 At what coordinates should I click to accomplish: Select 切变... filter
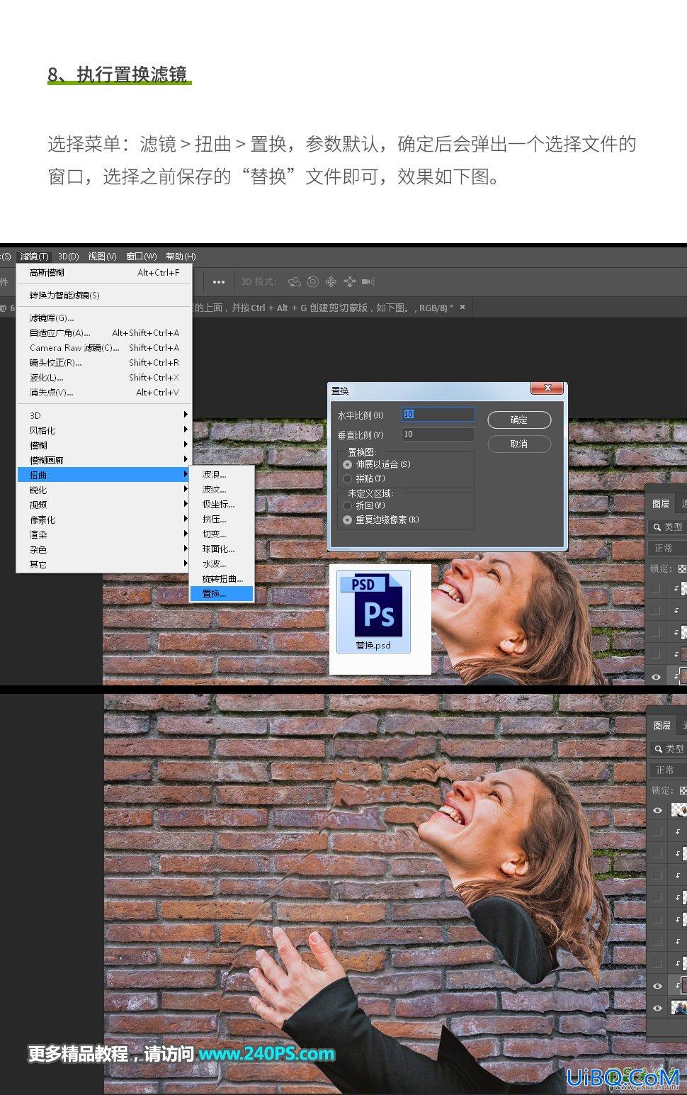point(222,534)
